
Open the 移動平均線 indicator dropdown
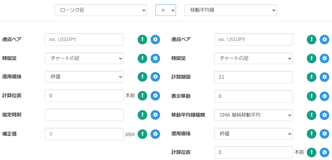[x=231, y=10]
